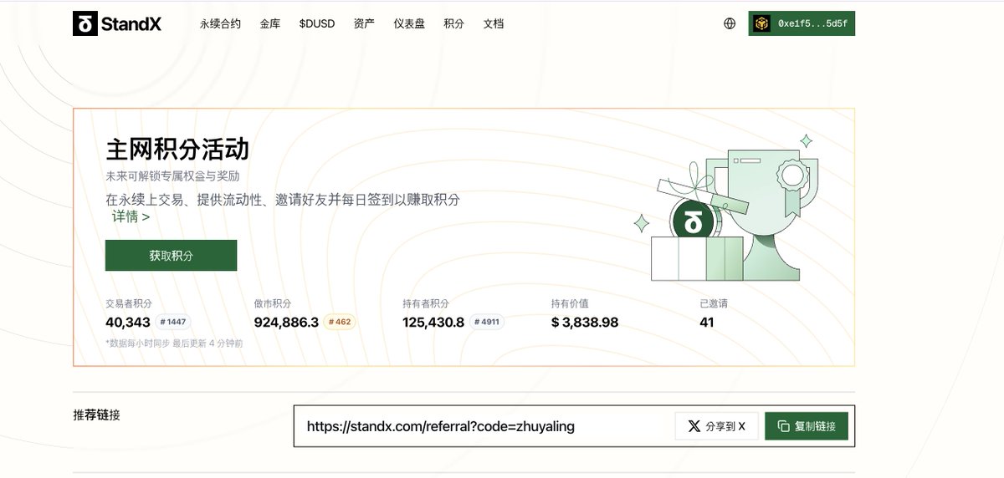Select the 125,430.8 holder points value

tap(433, 322)
